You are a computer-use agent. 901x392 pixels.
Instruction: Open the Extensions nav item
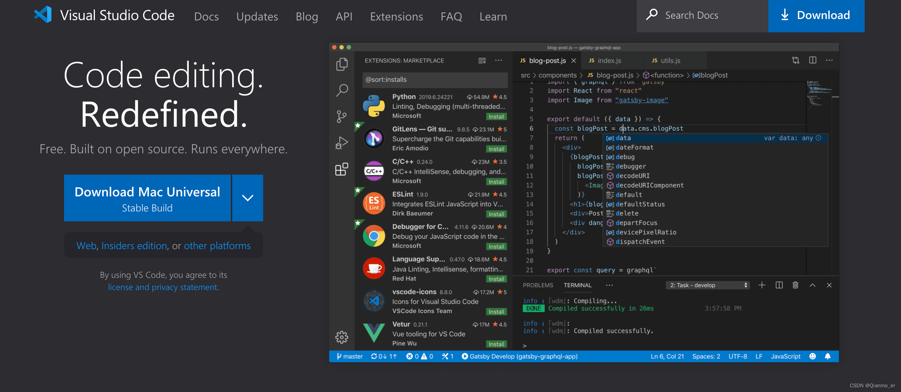[397, 17]
